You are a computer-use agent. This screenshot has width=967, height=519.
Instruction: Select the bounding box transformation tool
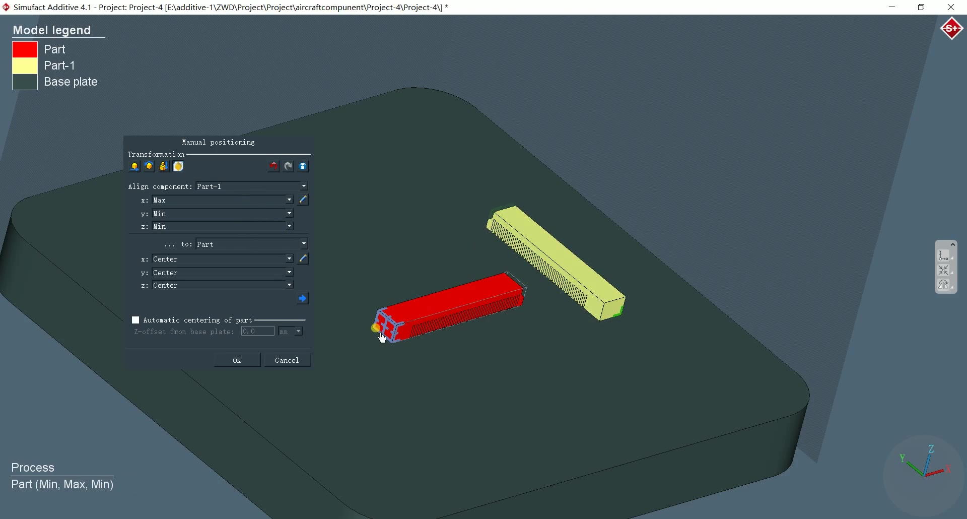[178, 166]
